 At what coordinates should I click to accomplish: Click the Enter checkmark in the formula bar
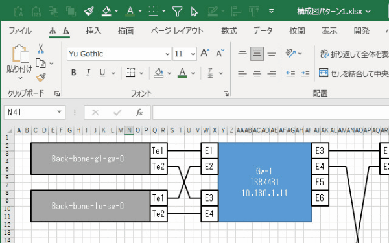coord(117,113)
